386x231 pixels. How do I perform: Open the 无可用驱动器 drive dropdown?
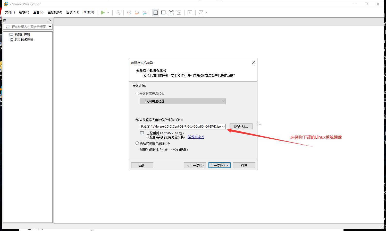pos(183,101)
